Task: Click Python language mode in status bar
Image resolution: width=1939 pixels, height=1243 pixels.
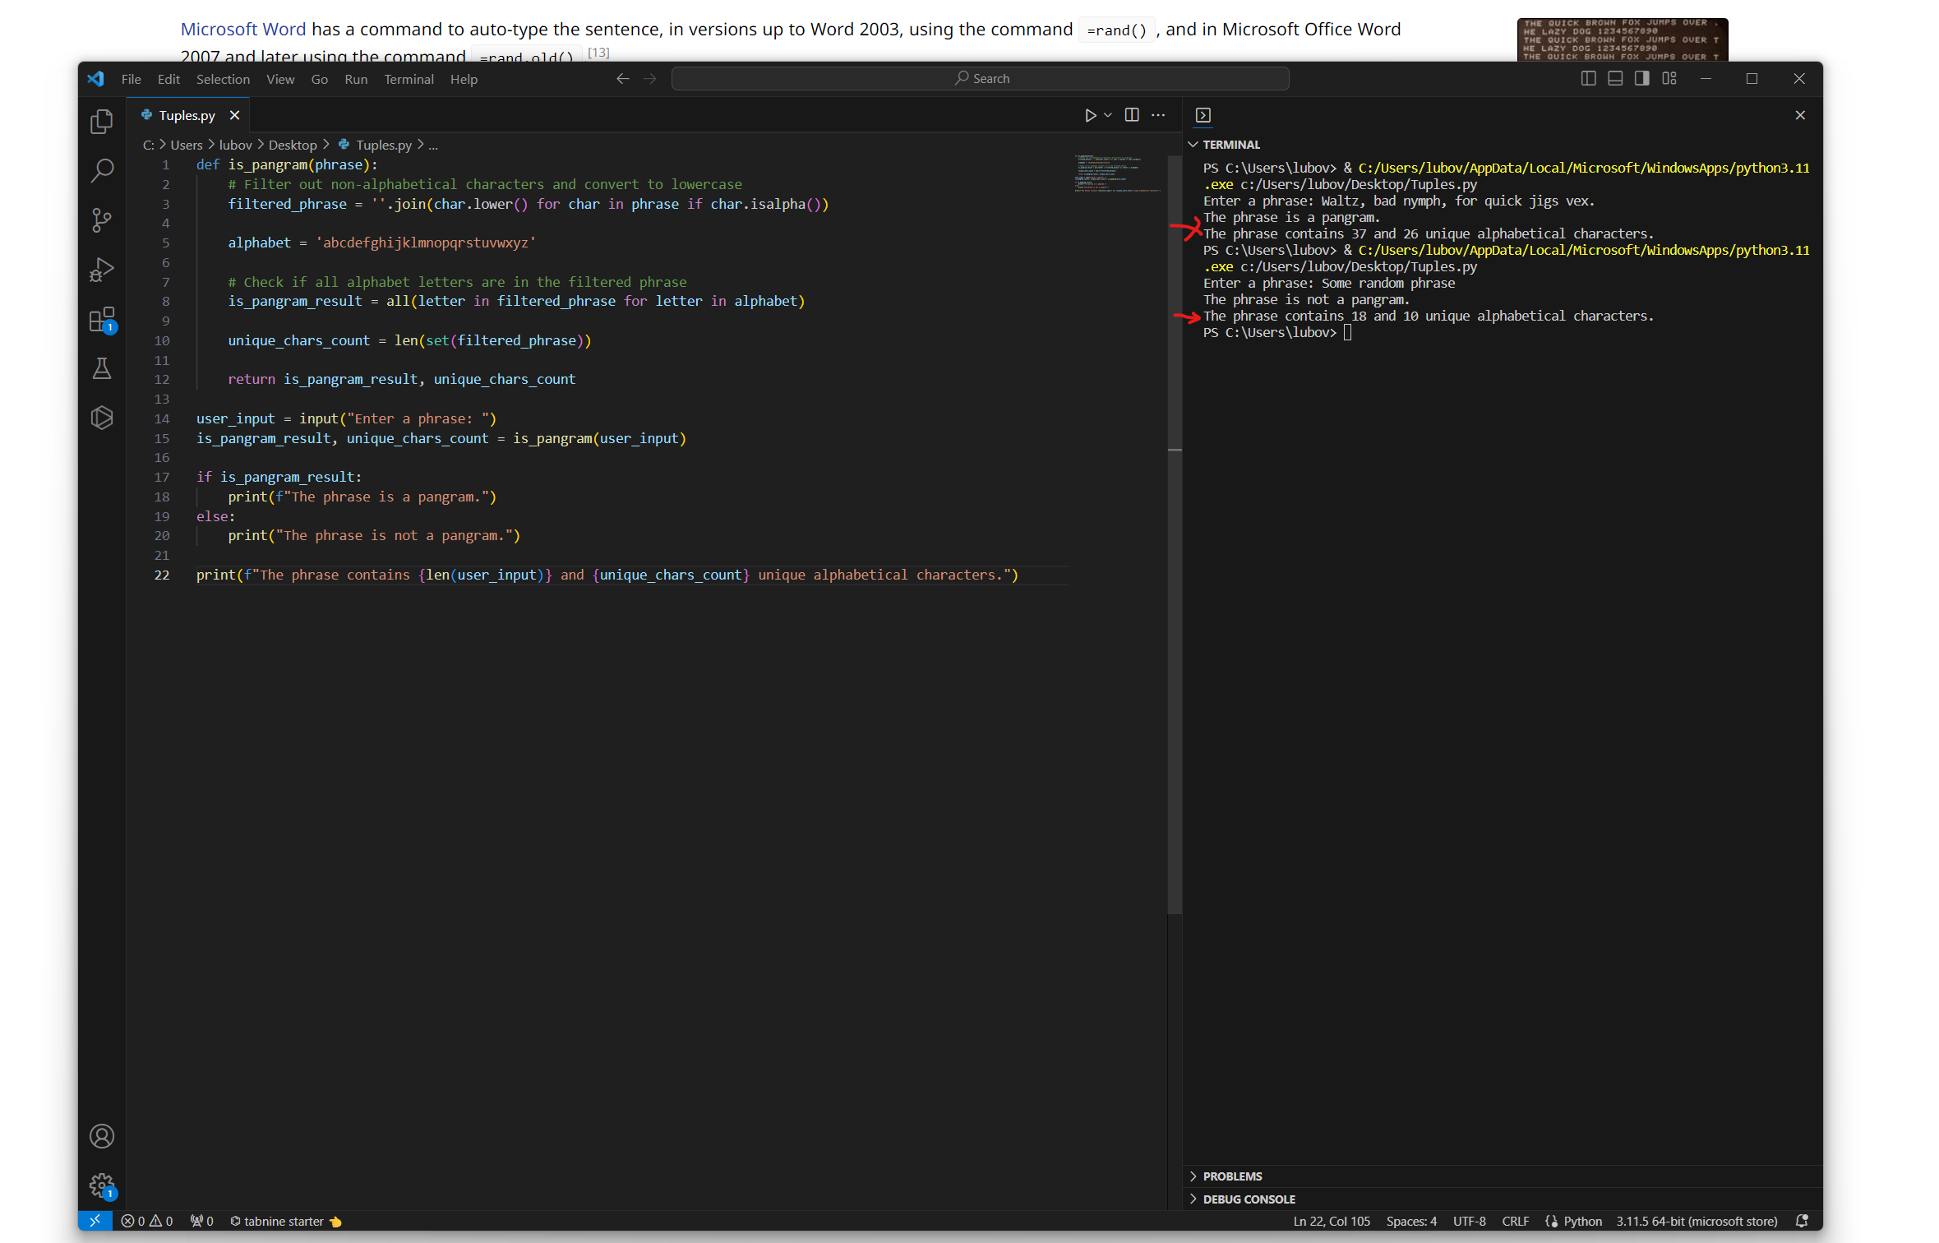Action: tap(1582, 1222)
